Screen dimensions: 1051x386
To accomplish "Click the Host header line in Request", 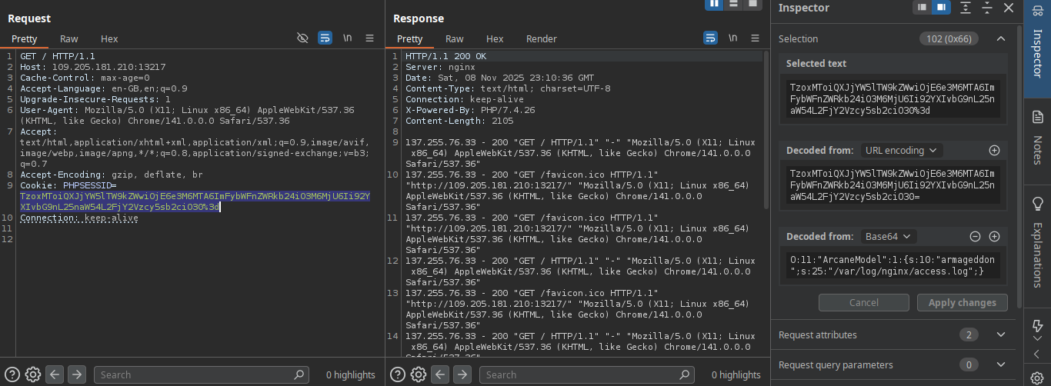I will (92, 67).
